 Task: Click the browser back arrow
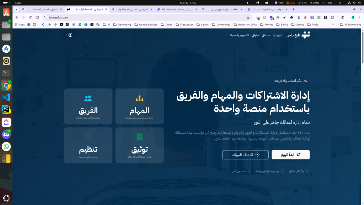point(17,17)
